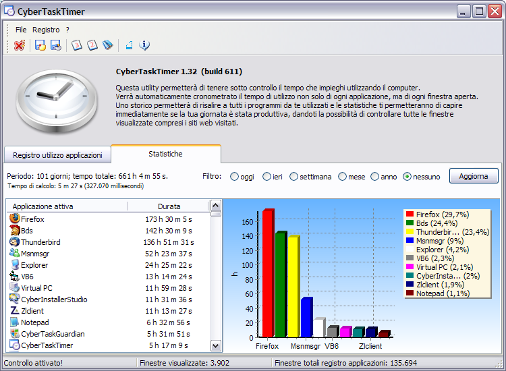Select the 'mese' filter radio button
The image size is (506, 371).
click(x=342, y=177)
